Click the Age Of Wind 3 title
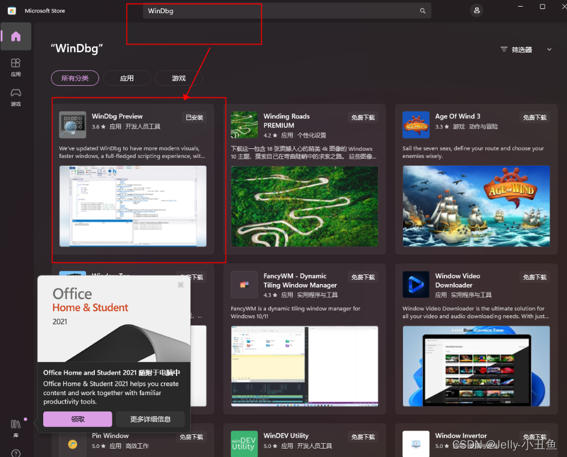The image size is (567, 457). pyautogui.click(x=458, y=117)
